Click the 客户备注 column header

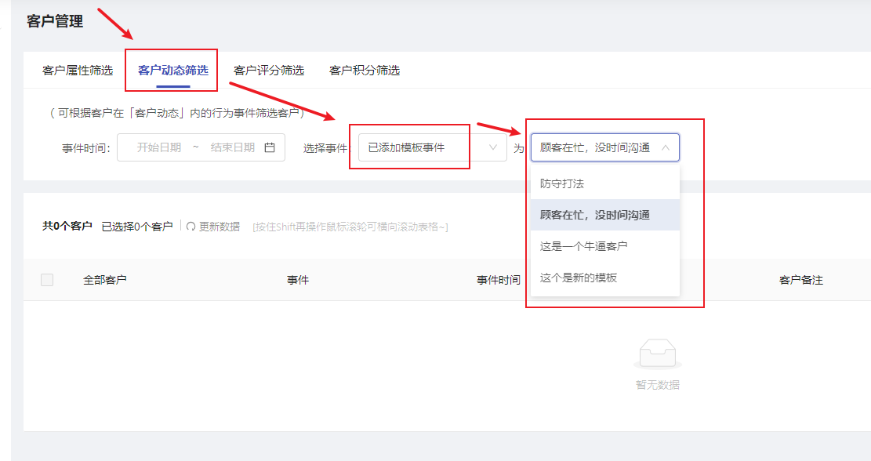[x=801, y=280]
